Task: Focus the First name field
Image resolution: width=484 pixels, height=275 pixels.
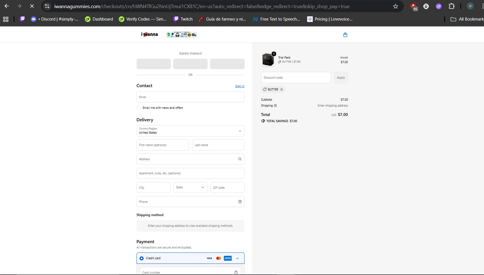Action: point(163,145)
